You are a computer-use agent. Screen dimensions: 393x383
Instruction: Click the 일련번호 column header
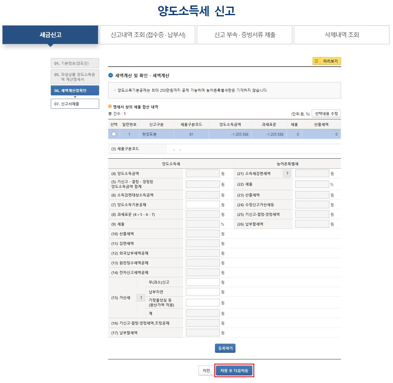[x=129, y=124]
